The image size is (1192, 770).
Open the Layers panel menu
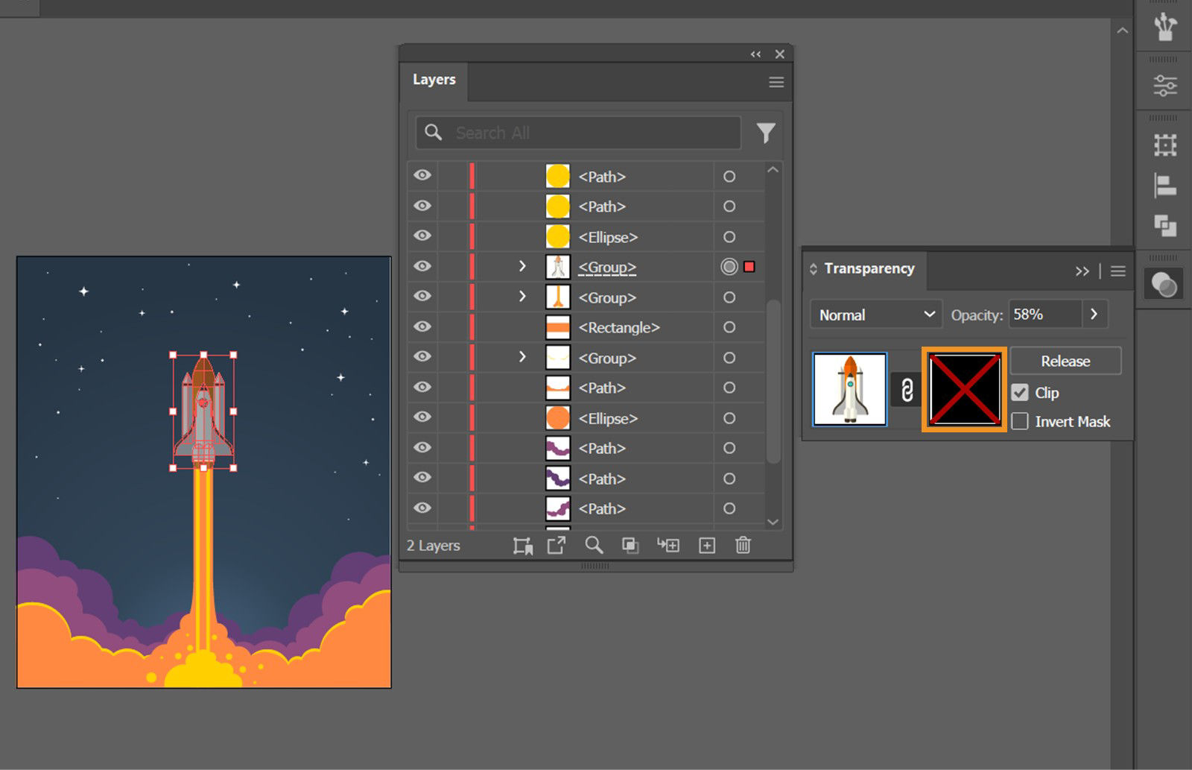pos(776,82)
